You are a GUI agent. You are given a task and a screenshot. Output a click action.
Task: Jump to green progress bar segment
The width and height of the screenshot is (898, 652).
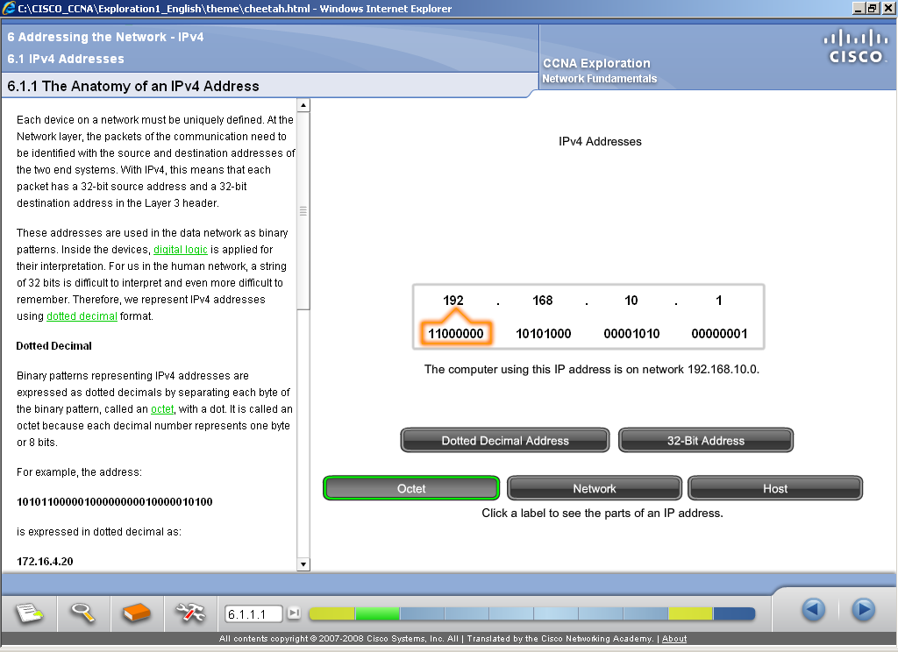[x=377, y=613]
